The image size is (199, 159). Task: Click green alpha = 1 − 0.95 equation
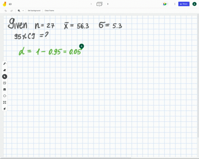tap(50, 52)
